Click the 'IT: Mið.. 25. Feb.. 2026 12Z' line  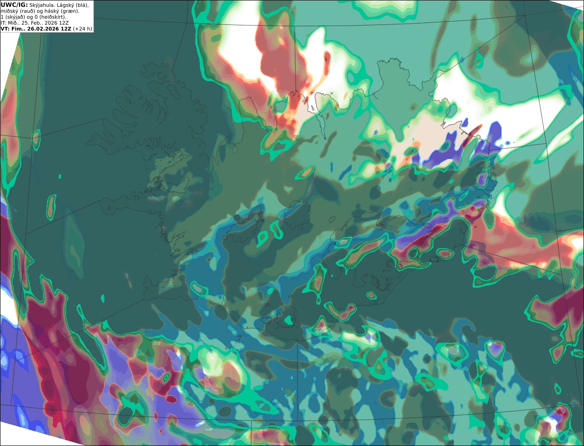tap(35, 23)
